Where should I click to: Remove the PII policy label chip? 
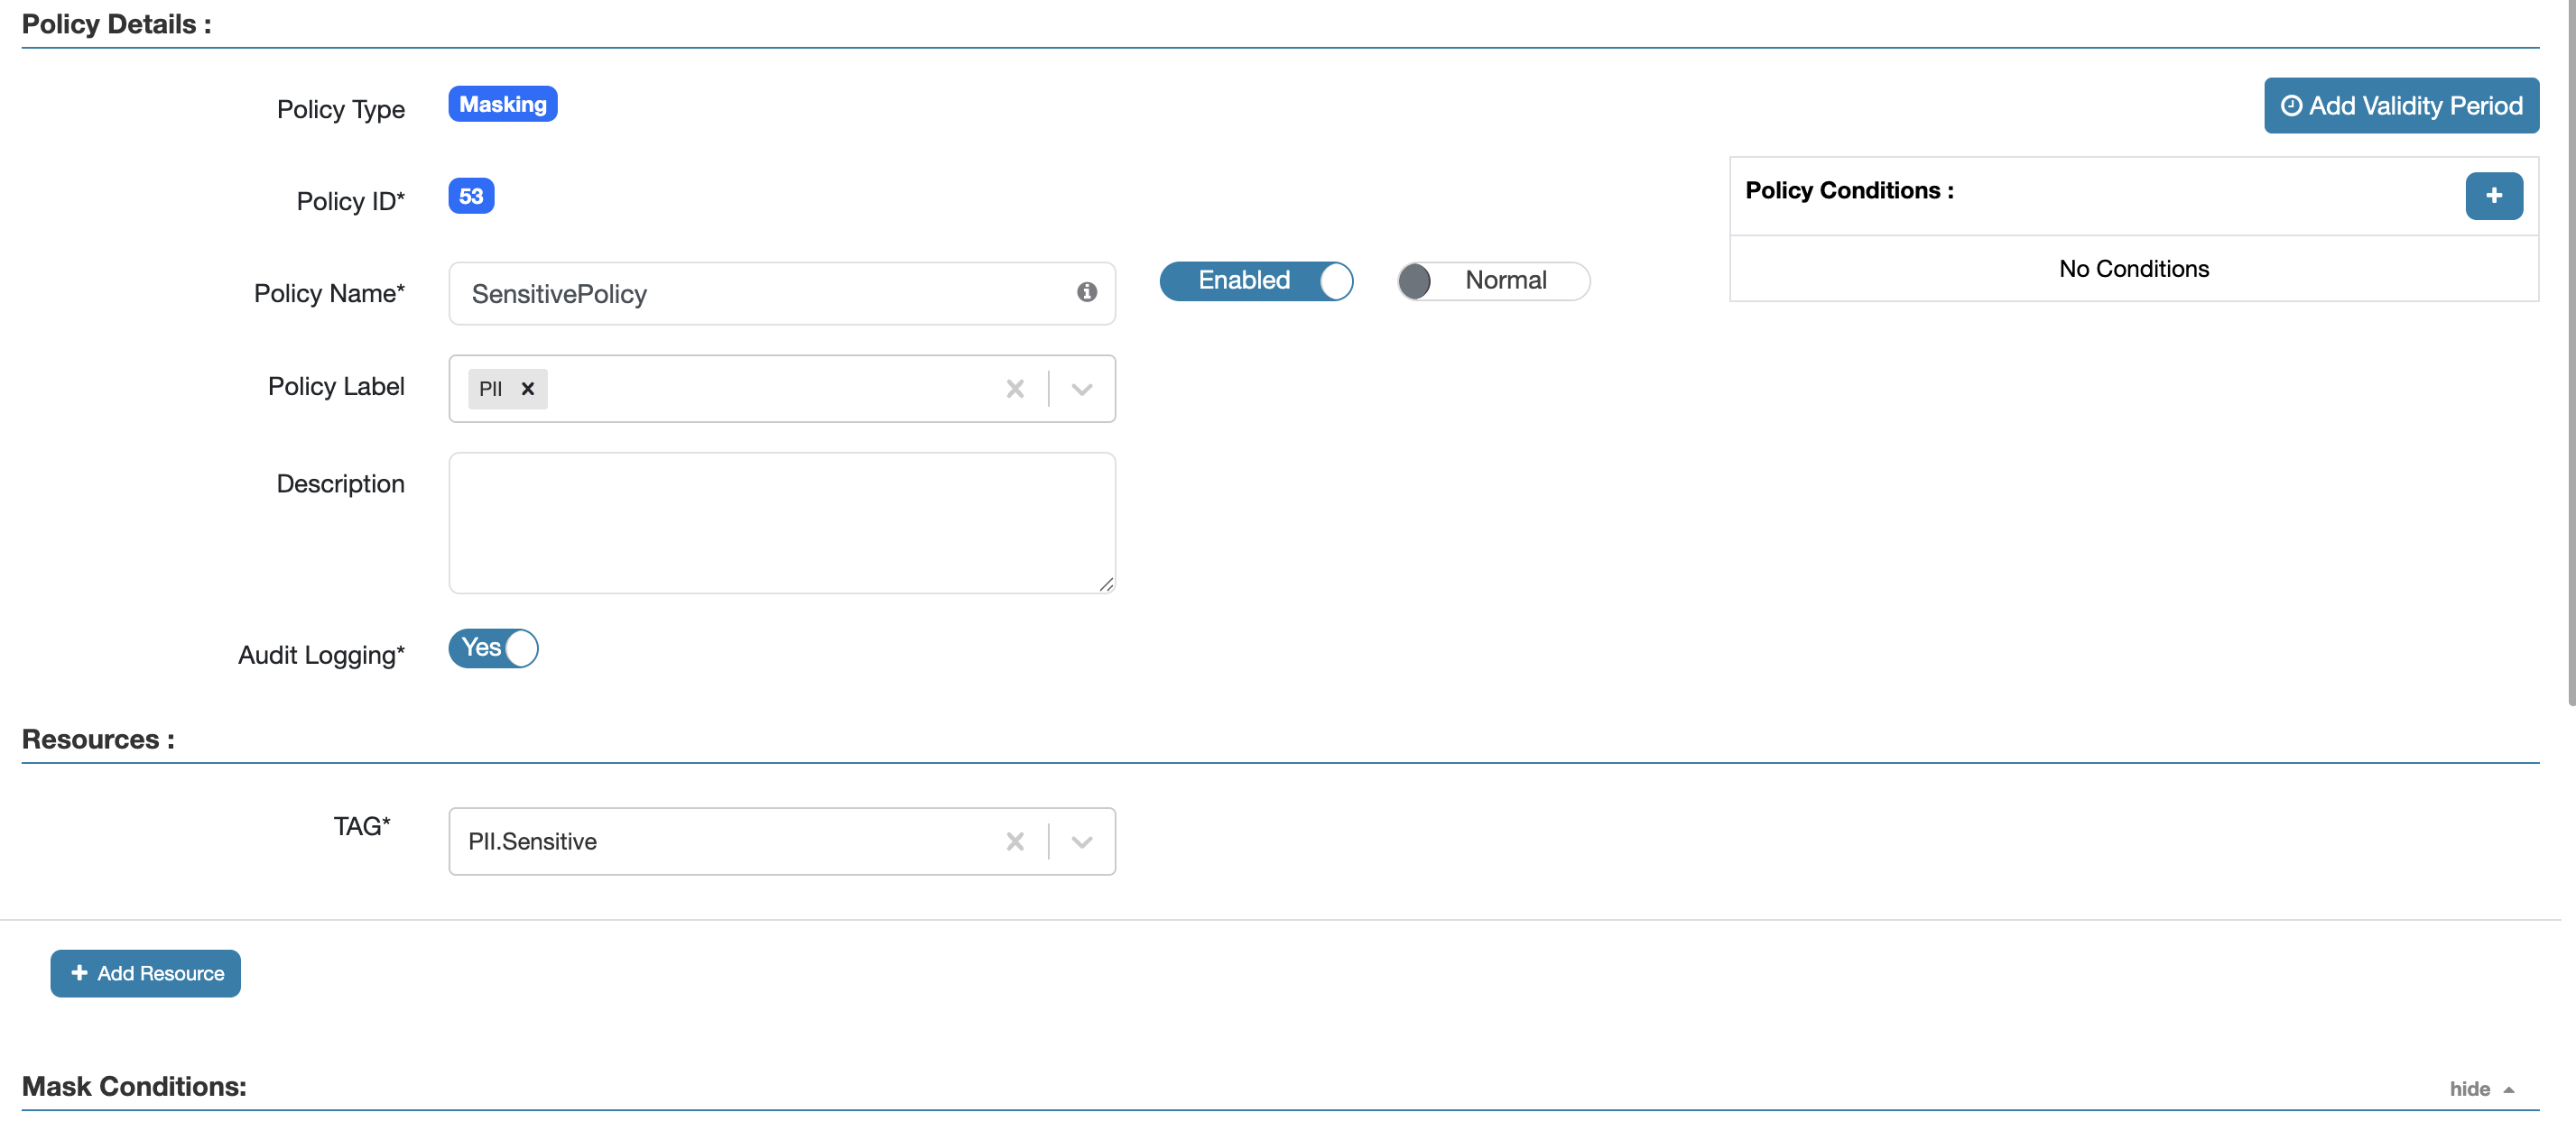point(529,389)
